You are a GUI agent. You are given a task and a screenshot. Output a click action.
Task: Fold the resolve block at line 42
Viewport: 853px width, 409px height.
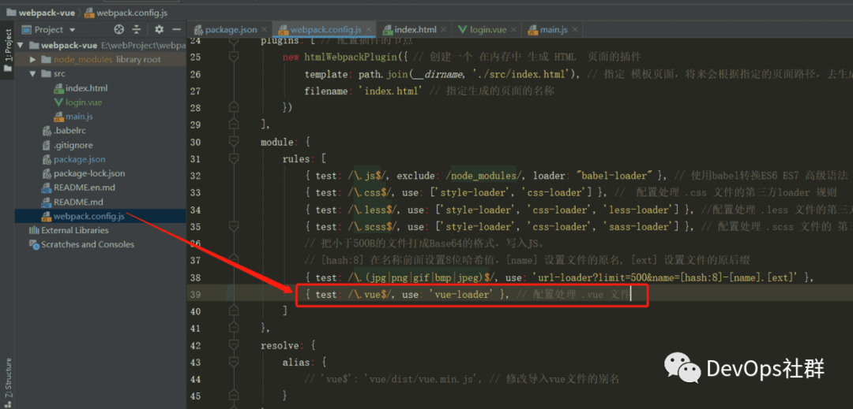click(x=234, y=345)
